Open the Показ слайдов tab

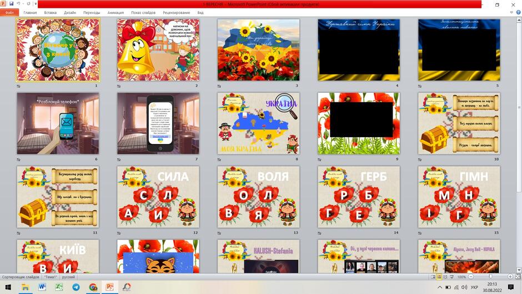pyautogui.click(x=143, y=13)
